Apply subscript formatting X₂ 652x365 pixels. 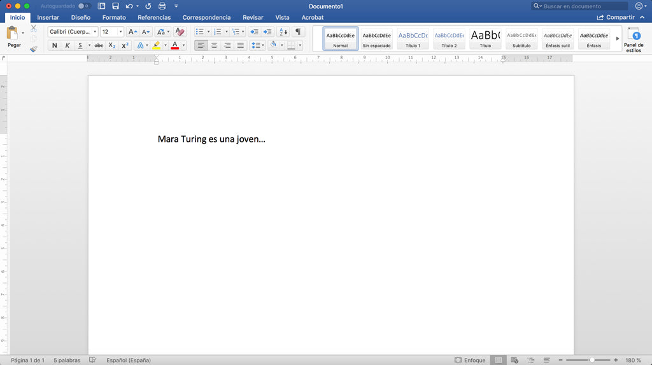point(112,45)
